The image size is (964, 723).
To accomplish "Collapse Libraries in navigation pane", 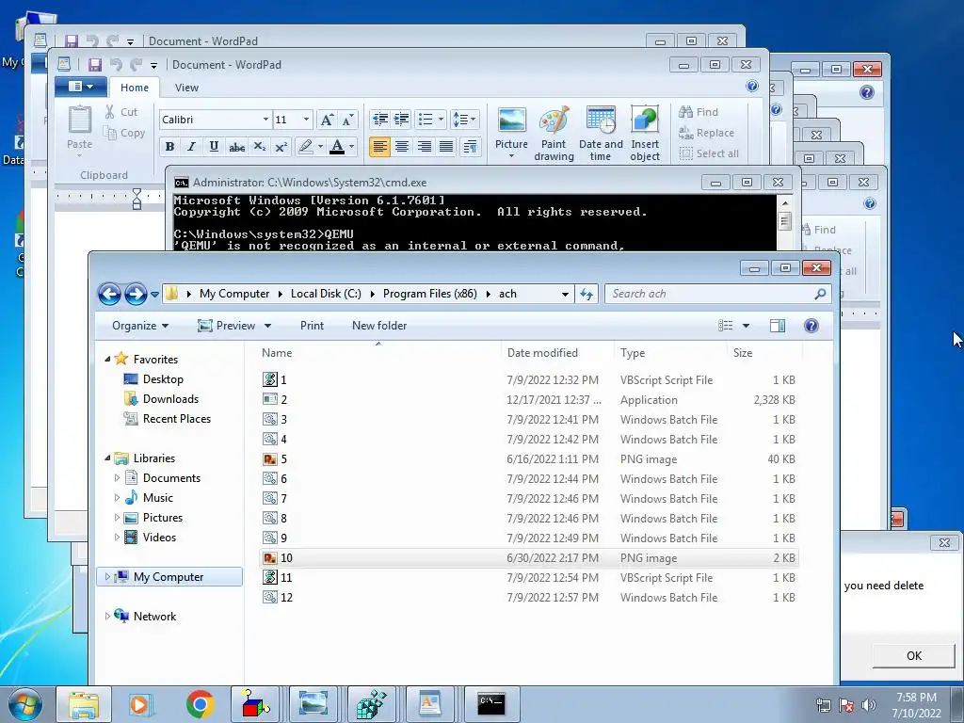I will (107, 458).
